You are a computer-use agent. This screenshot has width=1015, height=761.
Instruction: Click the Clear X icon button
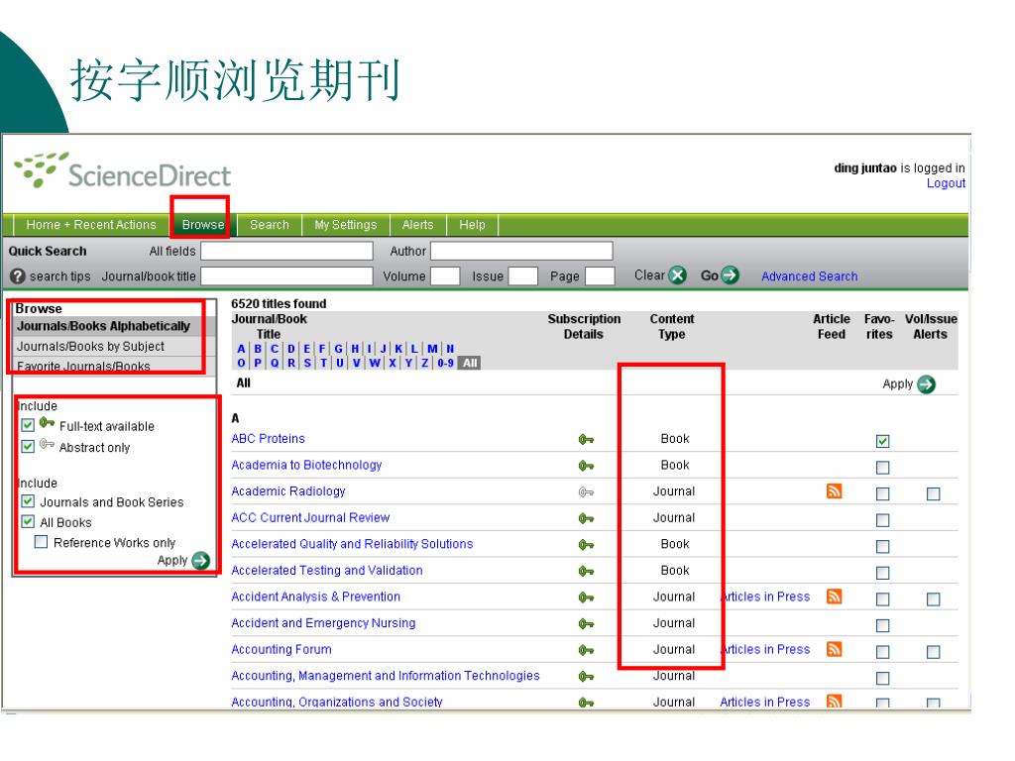pos(677,275)
